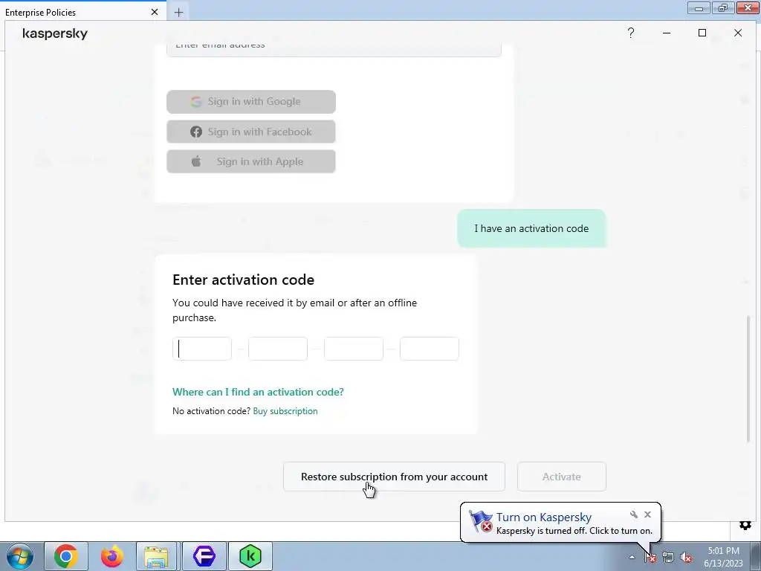This screenshot has width=761, height=571.
Task: Select the 'I have an activation code' bubble
Action: coord(531,228)
